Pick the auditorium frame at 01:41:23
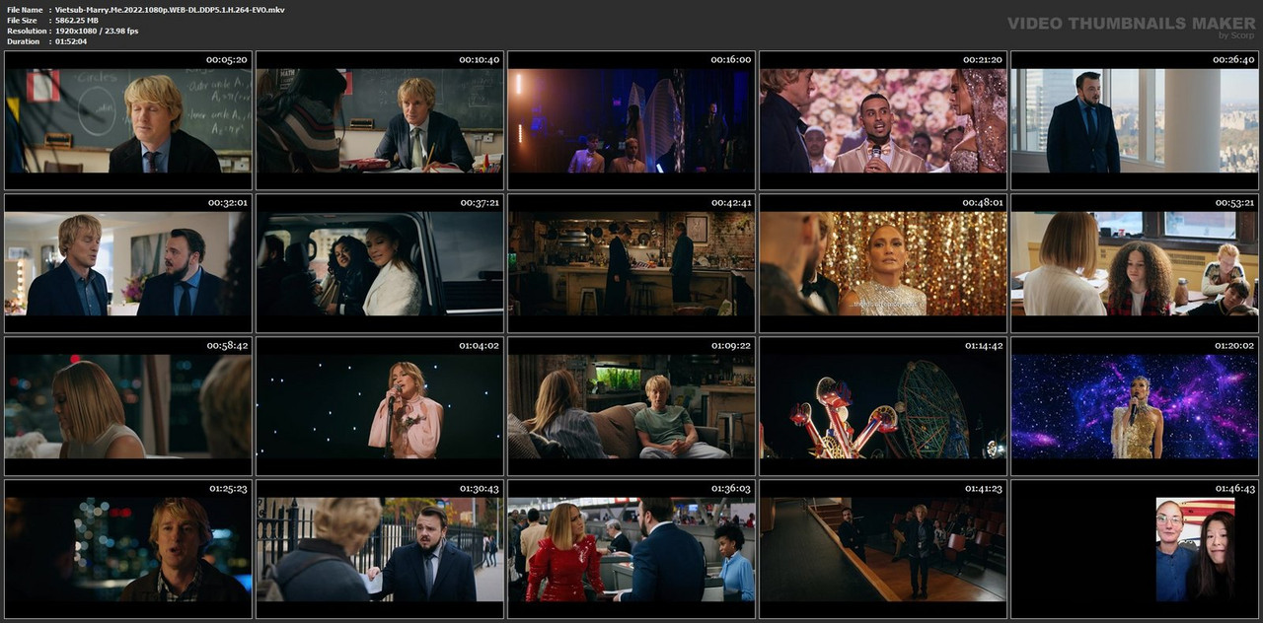This screenshot has width=1263, height=623. click(x=883, y=549)
